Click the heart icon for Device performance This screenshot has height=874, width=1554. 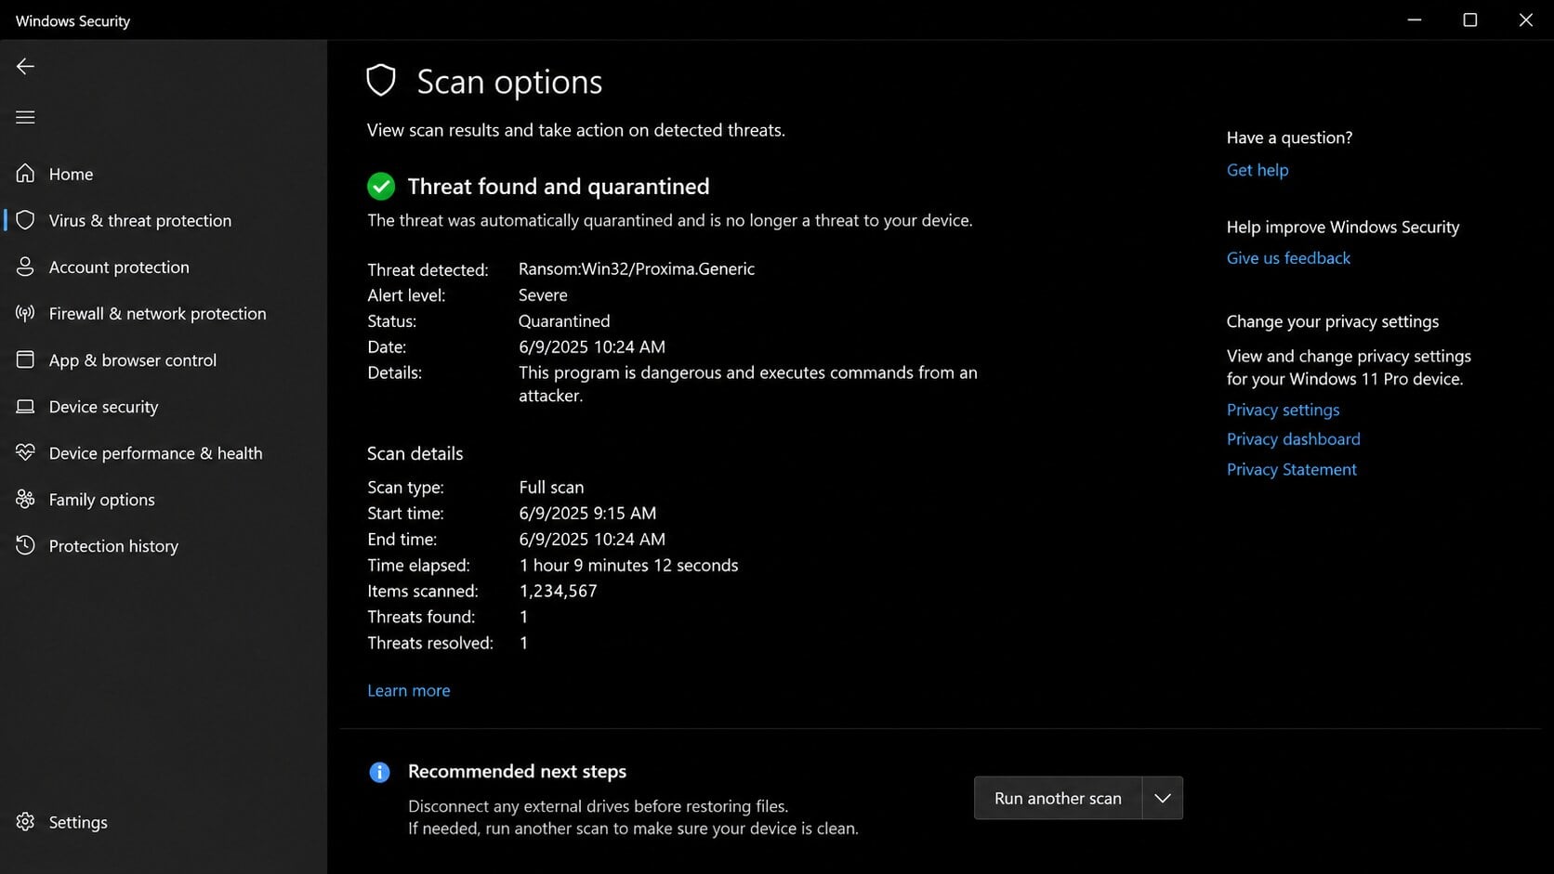click(25, 452)
